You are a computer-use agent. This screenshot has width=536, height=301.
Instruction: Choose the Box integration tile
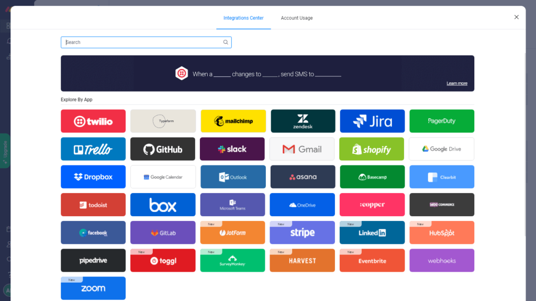tap(163, 205)
